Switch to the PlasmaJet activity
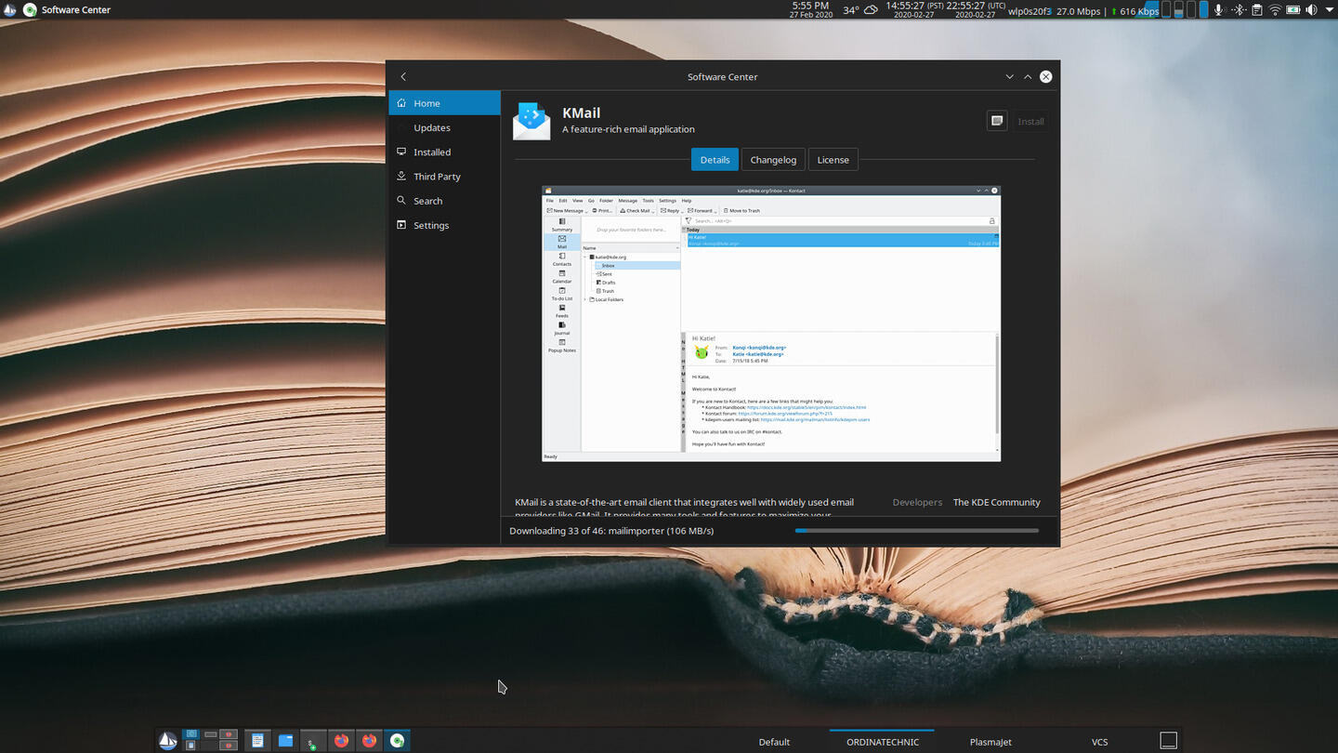The height and width of the screenshot is (753, 1338). coord(990,742)
